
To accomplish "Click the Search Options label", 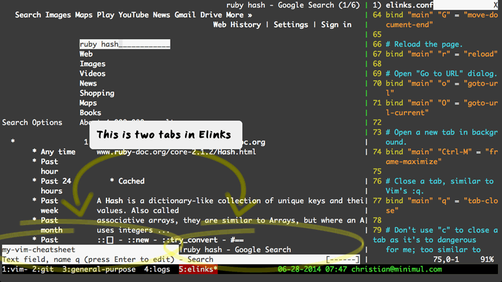I will click(32, 123).
